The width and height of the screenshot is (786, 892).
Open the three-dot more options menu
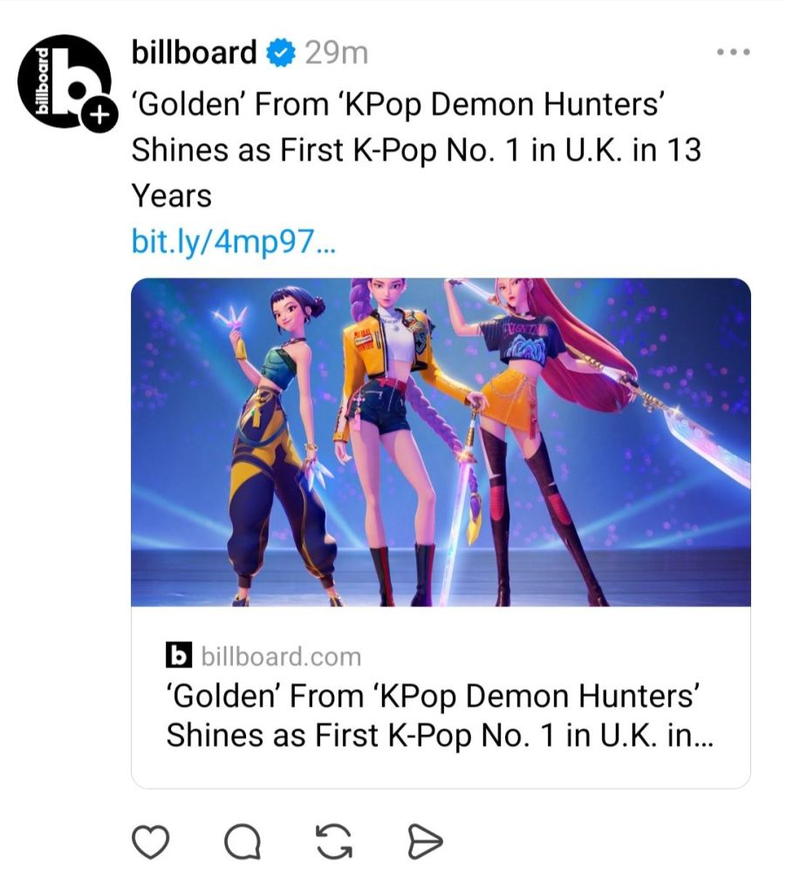[733, 52]
